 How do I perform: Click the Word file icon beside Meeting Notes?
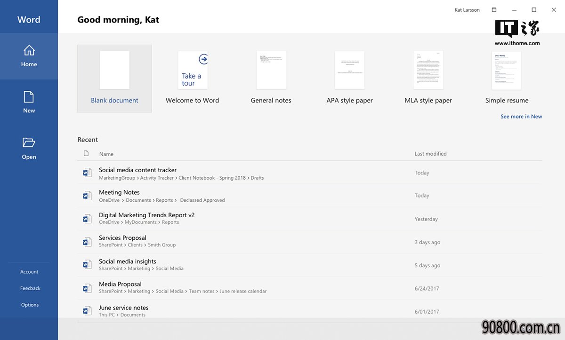(x=87, y=195)
